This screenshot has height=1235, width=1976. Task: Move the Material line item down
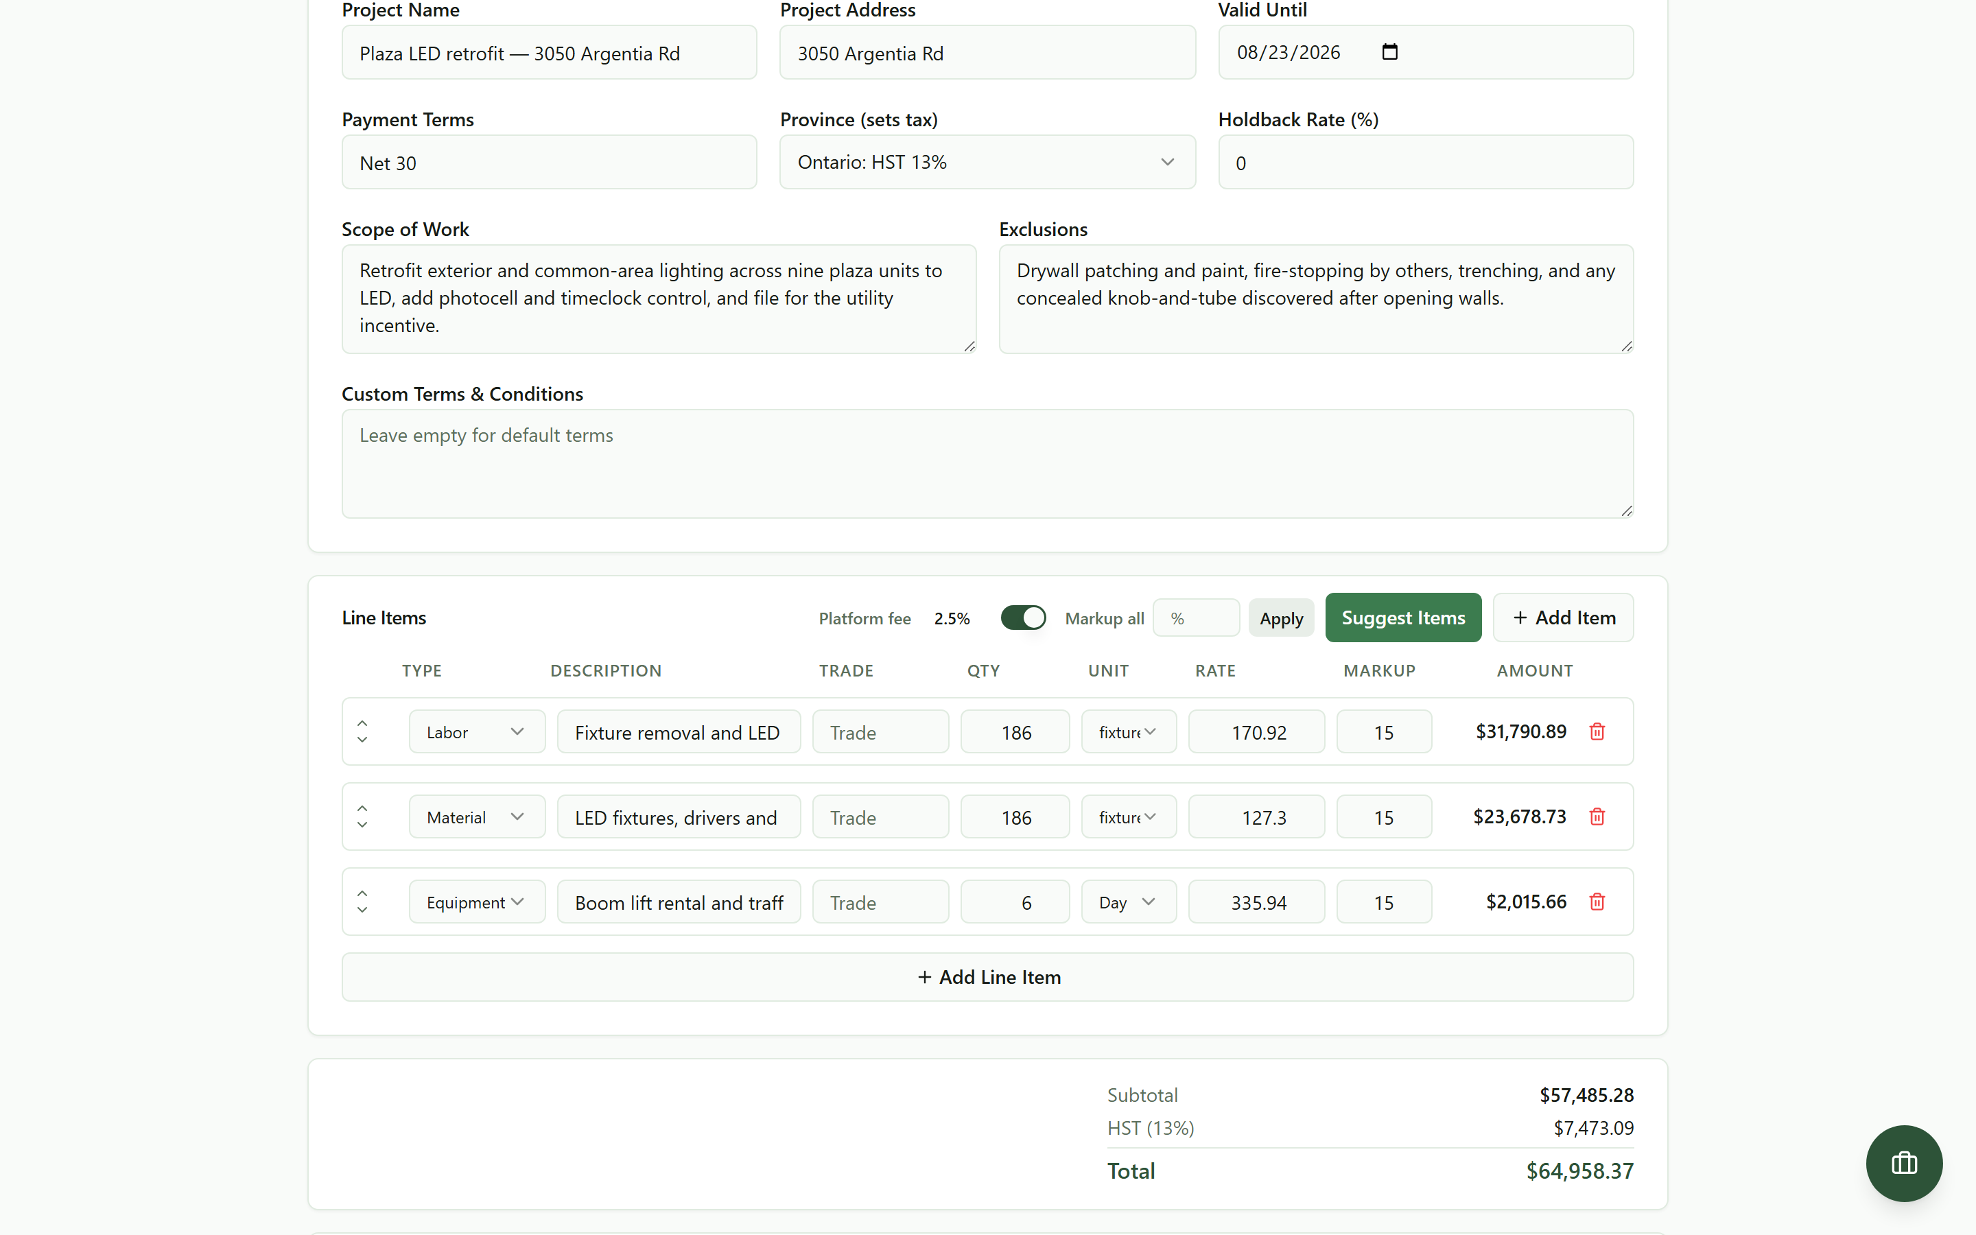[x=362, y=825]
